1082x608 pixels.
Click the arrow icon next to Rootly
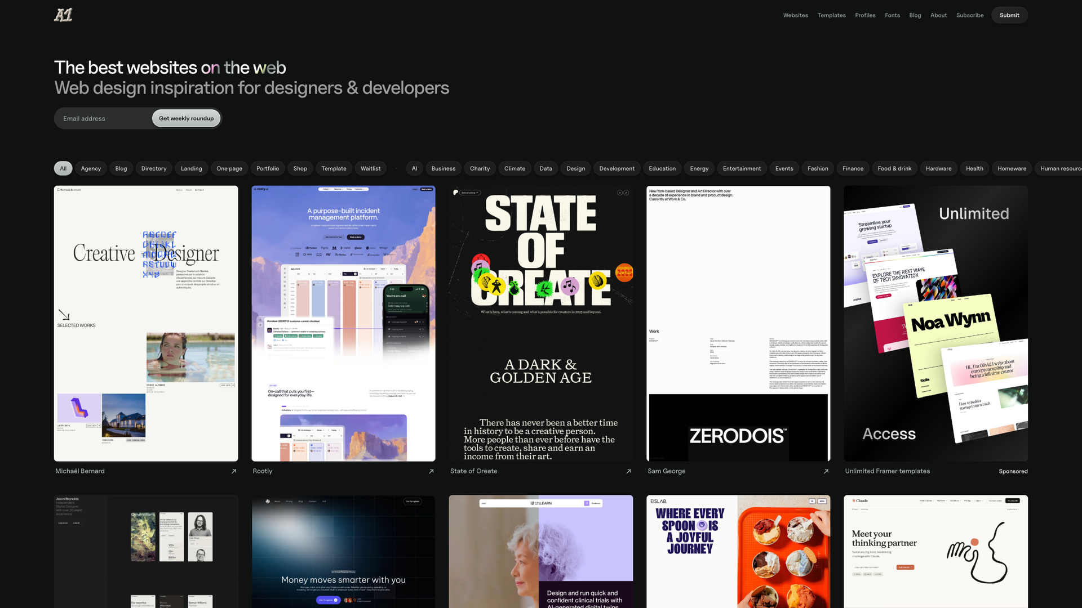[431, 471]
